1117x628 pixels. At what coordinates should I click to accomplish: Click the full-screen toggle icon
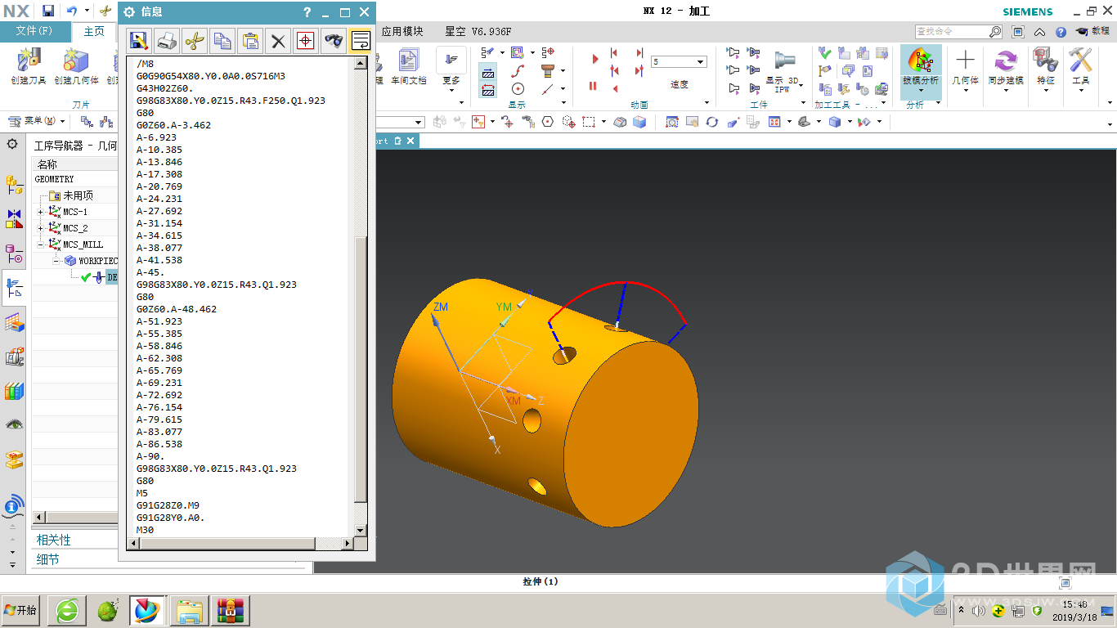(1018, 32)
